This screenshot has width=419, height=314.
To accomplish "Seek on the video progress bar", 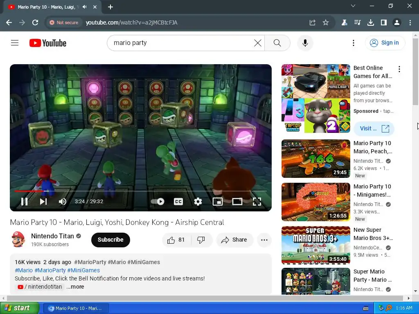I will pos(141,191).
